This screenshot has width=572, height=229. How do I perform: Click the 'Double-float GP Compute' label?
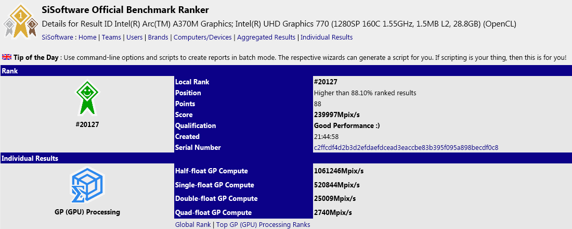click(x=216, y=199)
